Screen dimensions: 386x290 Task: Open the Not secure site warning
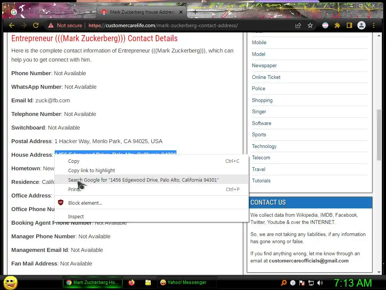[x=65, y=25]
